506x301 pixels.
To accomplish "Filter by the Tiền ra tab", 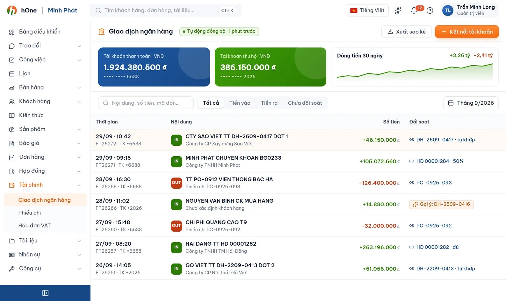I will point(269,103).
